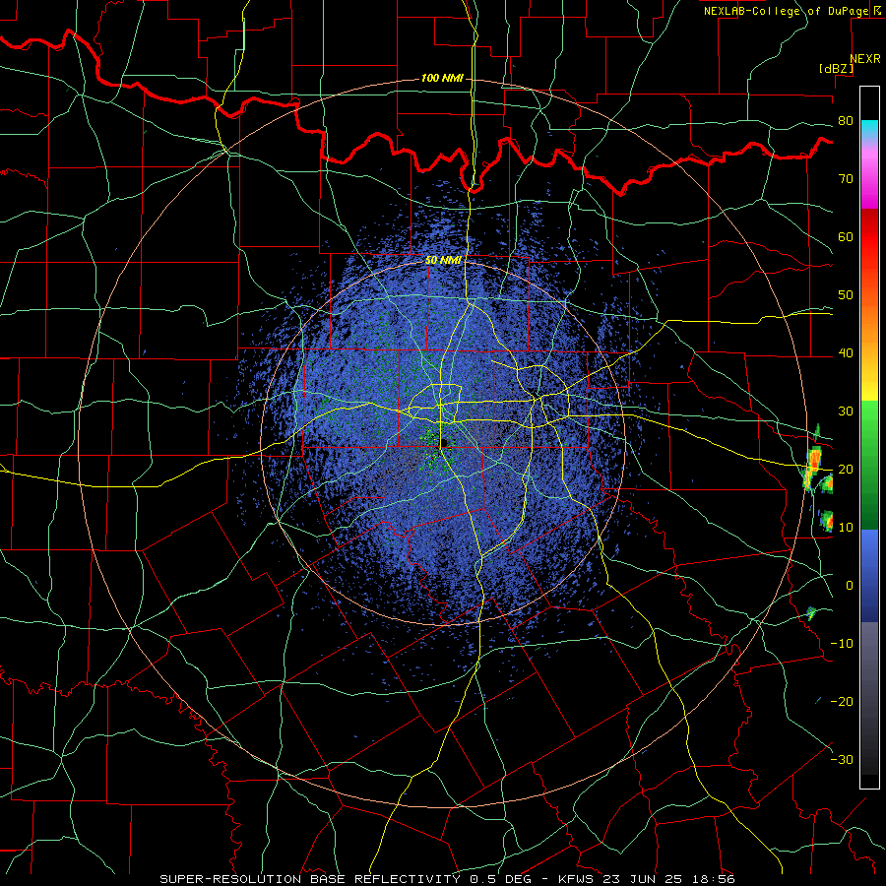This screenshot has height=886, width=886.
Task: Click the [dBZ] units label
Action: [836, 68]
